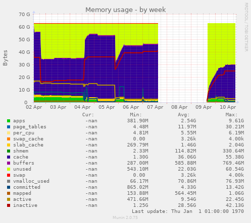Click the swap legend color swatch

(9, 175)
